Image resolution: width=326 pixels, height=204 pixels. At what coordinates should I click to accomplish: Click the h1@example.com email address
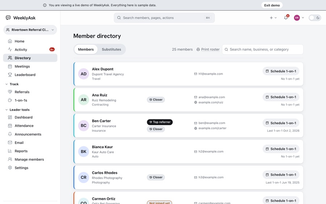(x=210, y=74)
